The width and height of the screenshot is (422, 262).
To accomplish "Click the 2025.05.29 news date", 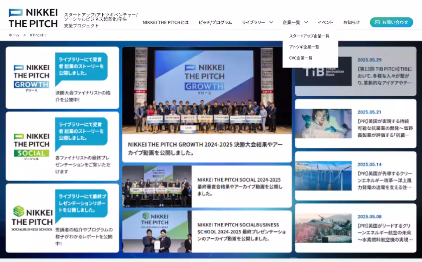I will click(370, 60).
